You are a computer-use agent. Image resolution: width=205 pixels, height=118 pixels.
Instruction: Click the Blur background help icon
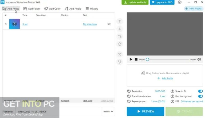click(x=172, y=96)
